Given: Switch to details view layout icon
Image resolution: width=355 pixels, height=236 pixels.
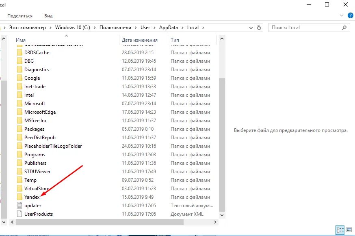Looking at the screenshot, I should [x=340, y=230].
